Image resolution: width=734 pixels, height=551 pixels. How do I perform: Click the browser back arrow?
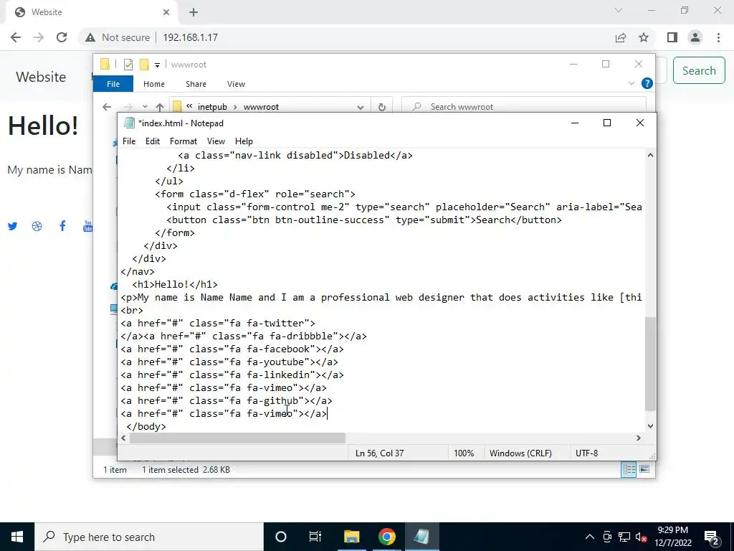pyautogui.click(x=16, y=37)
